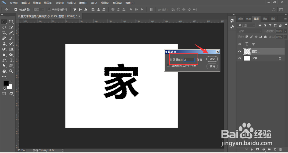Select the Lasso tool
Image resolution: width=288 pixels, height=153 pixels.
pos(4,28)
